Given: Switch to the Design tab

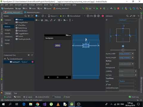Looking at the screenshot, I should point(8,93).
